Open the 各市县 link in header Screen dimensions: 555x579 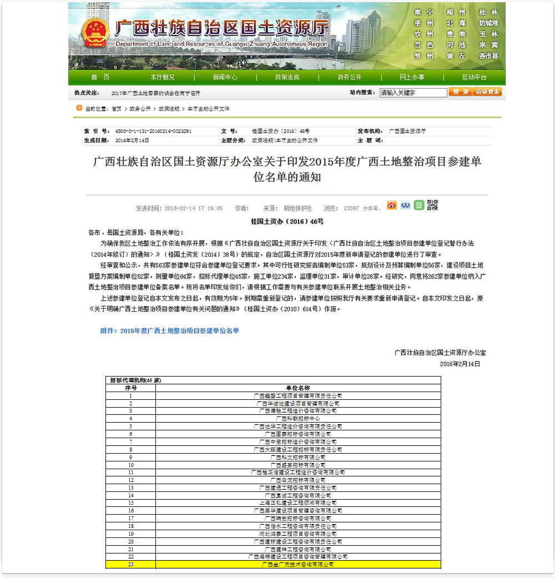pos(488,56)
